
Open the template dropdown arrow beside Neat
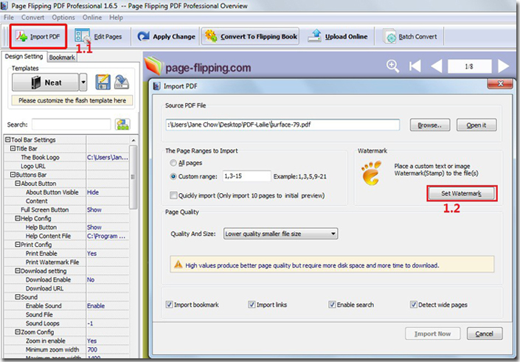click(83, 83)
